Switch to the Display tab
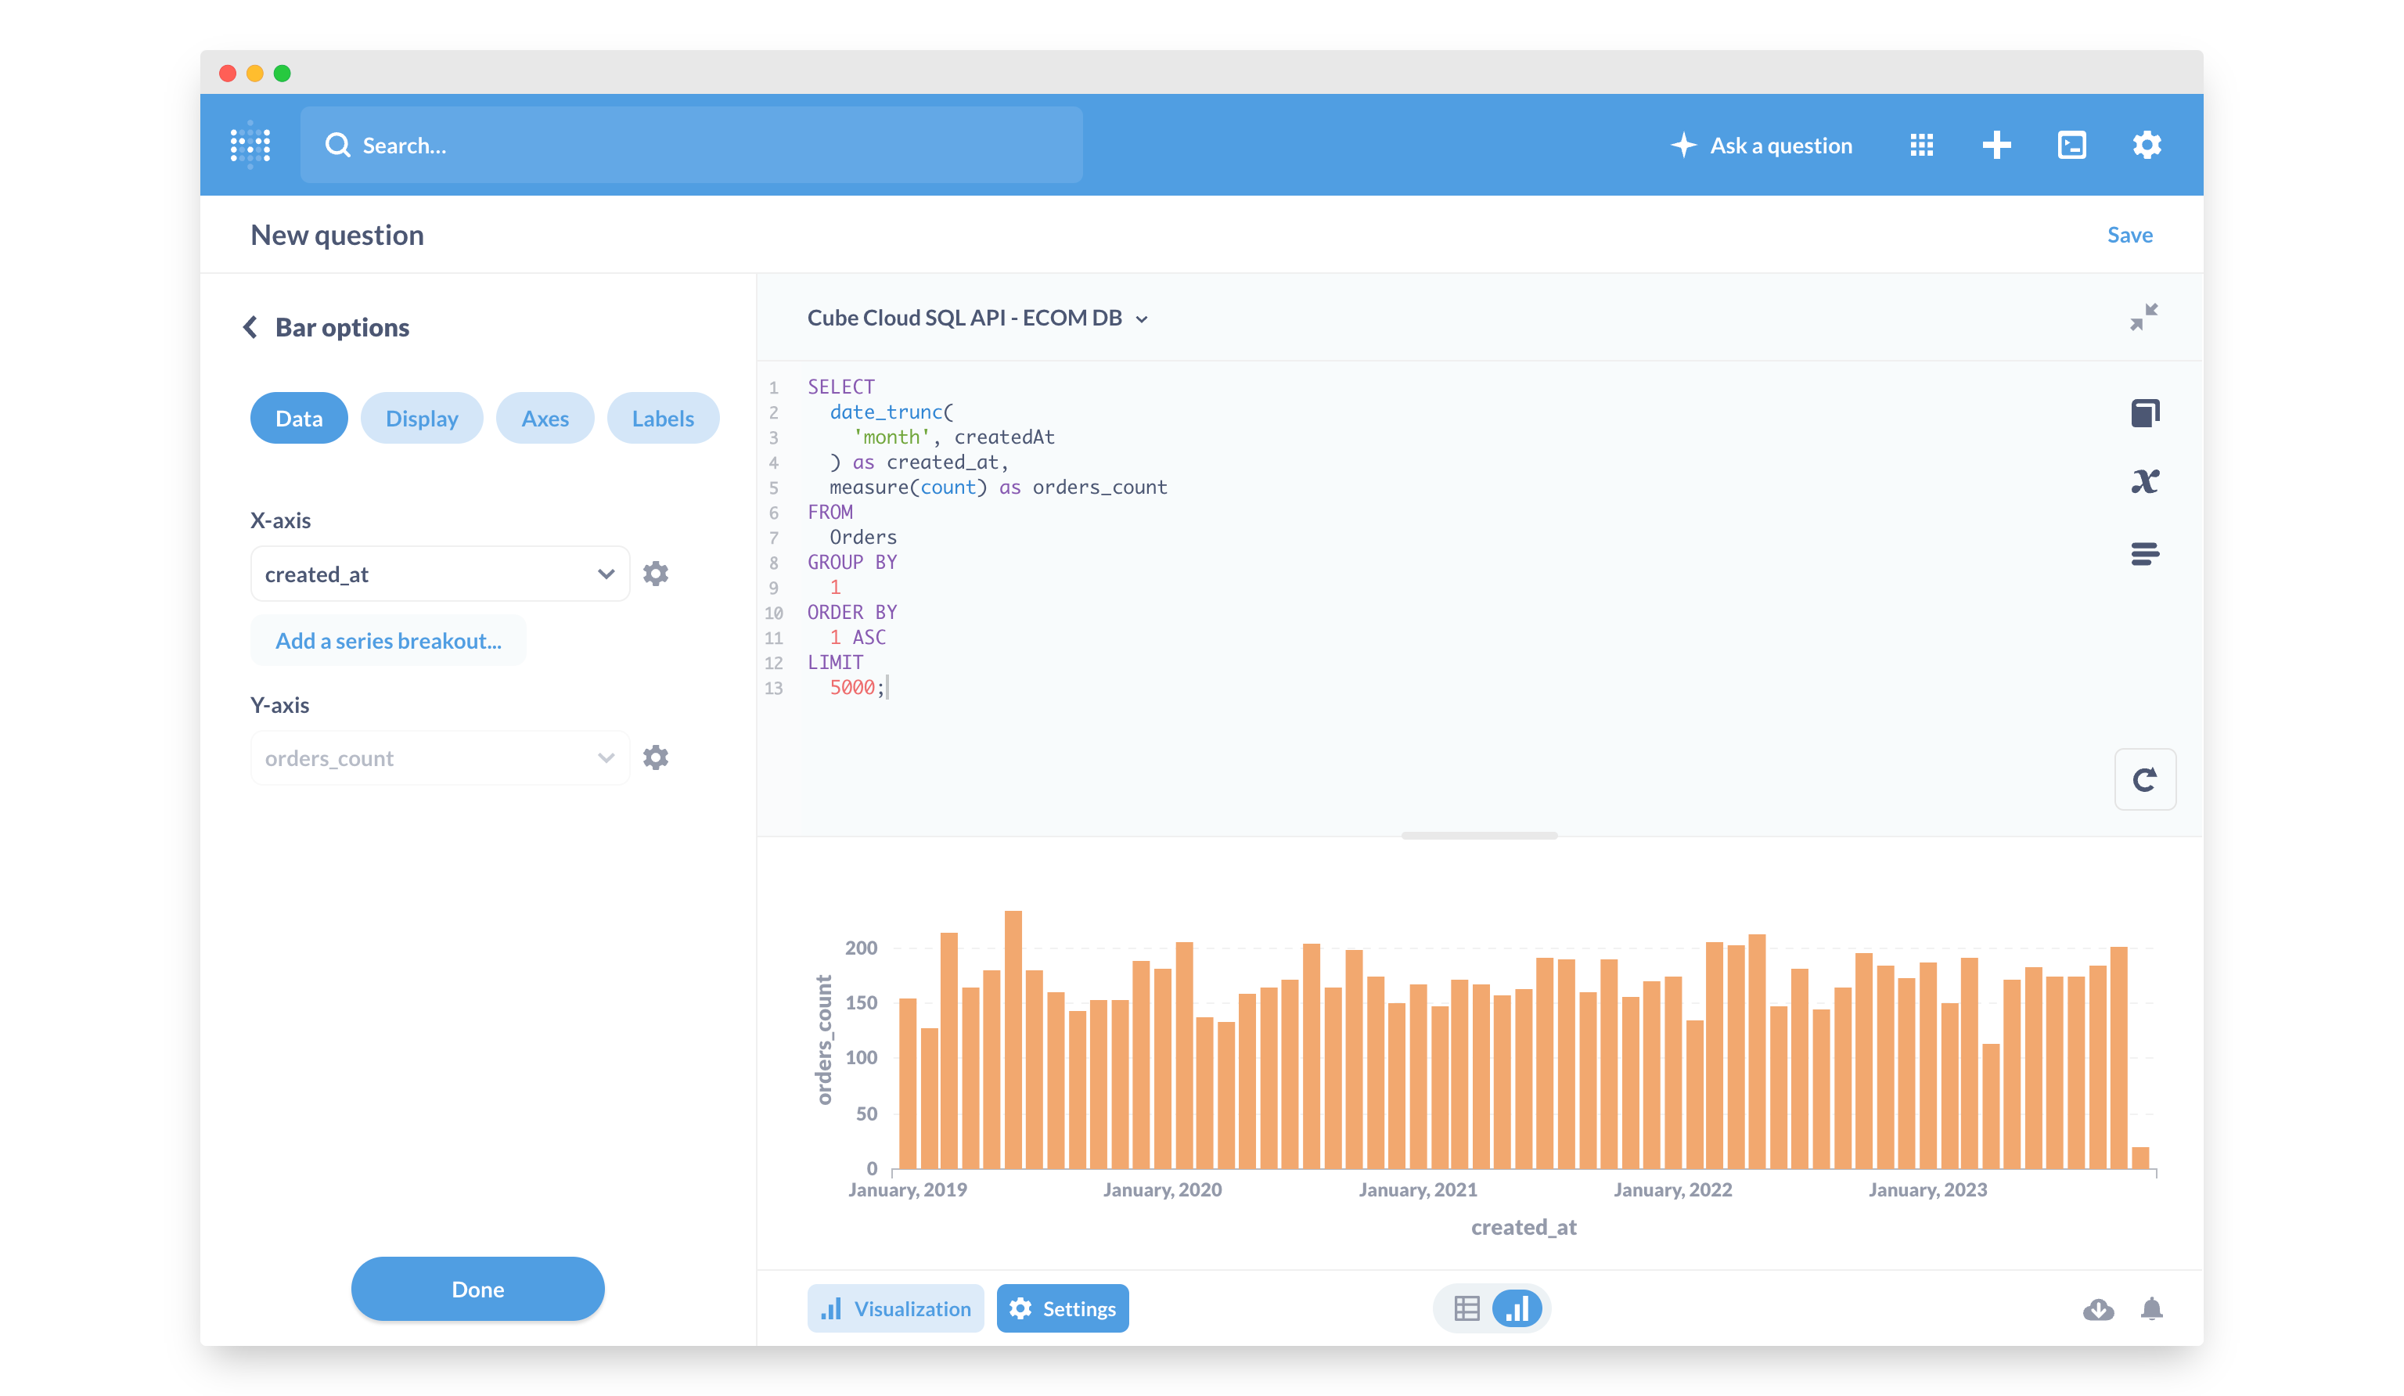2404x1396 pixels. pos(422,418)
